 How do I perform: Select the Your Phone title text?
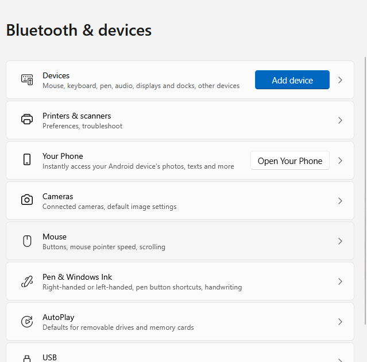coord(63,156)
